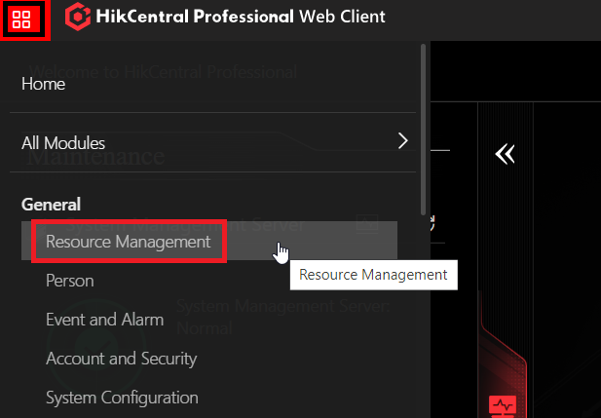Click the HikCentral hexagon logo
This screenshot has width=601, height=418.
(x=78, y=18)
